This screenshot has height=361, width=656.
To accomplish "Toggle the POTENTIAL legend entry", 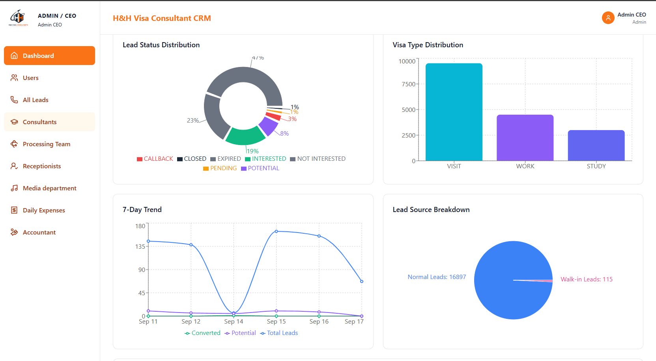I will click(x=260, y=168).
